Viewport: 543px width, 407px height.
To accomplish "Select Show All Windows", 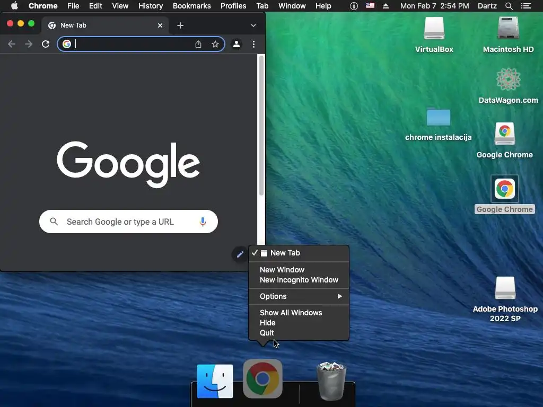I will pos(299,313).
